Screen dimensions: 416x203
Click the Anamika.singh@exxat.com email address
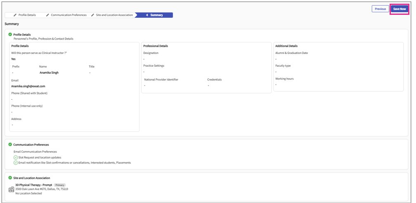(x=28, y=86)
